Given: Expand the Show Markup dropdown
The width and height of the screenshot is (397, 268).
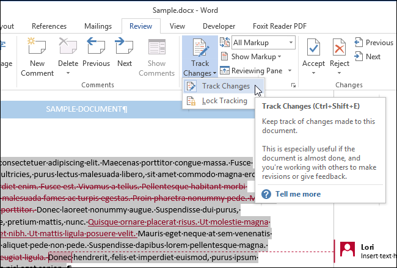Looking at the screenshot, I should pos(280,57).
